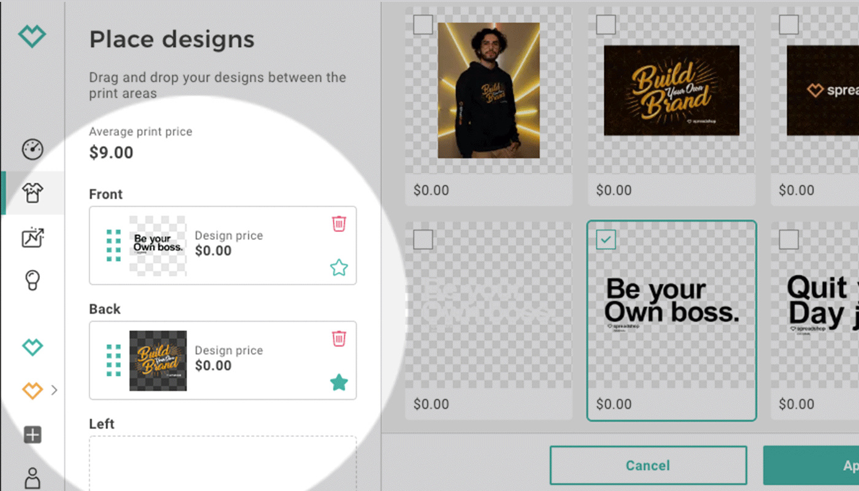Click the lightbulb ideas sidebar icon
859x491 pixels.
coord(33,280)
